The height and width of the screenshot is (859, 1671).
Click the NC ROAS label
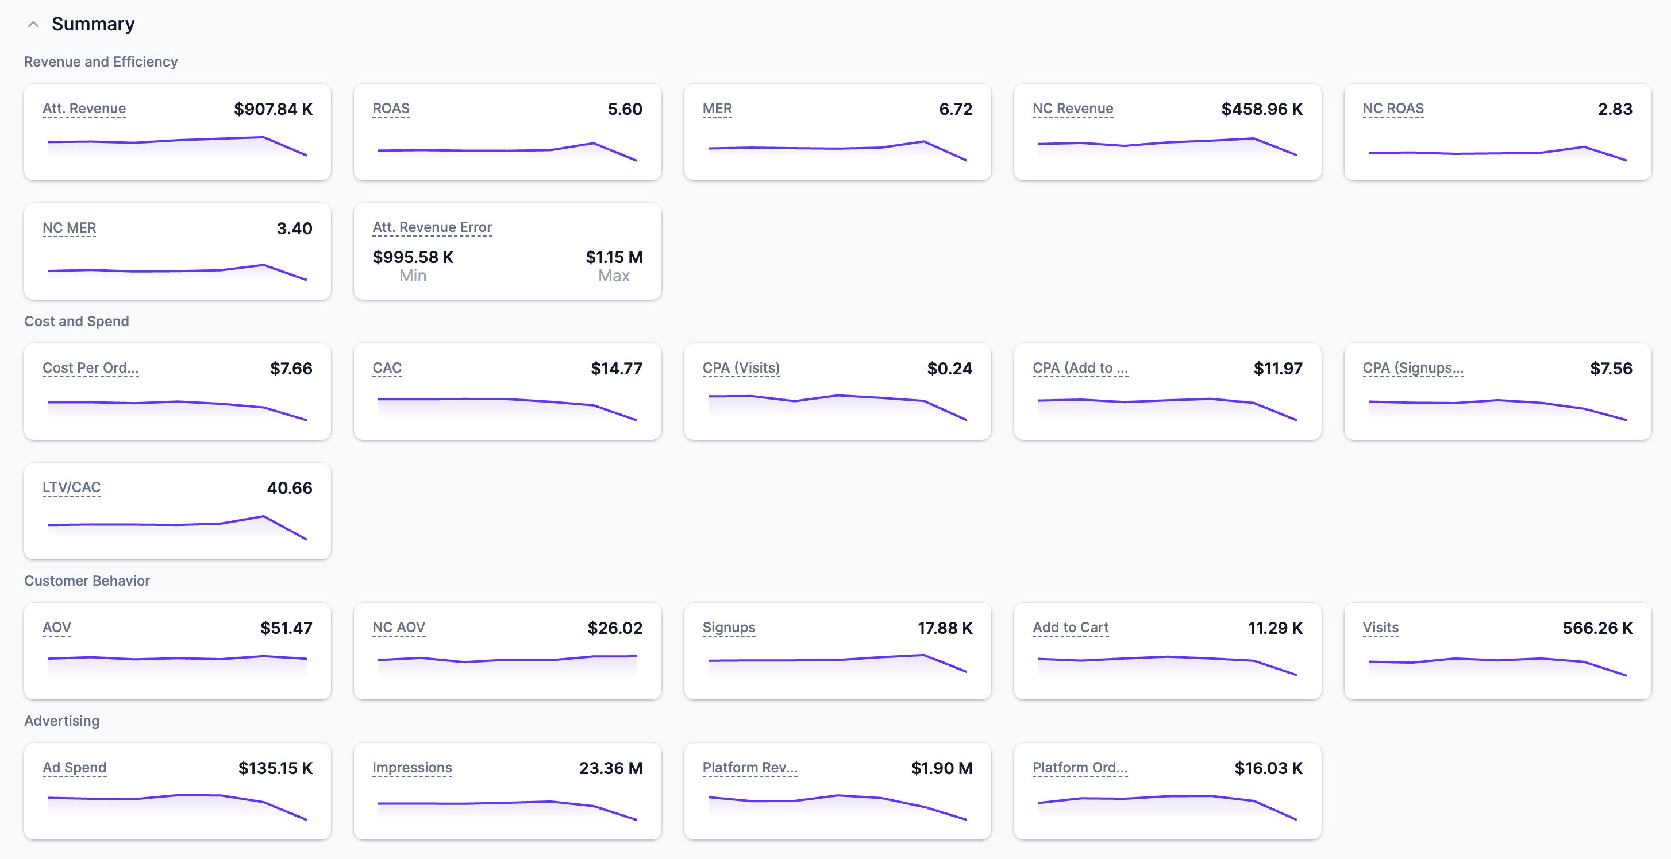click(x=1393, y=109)
